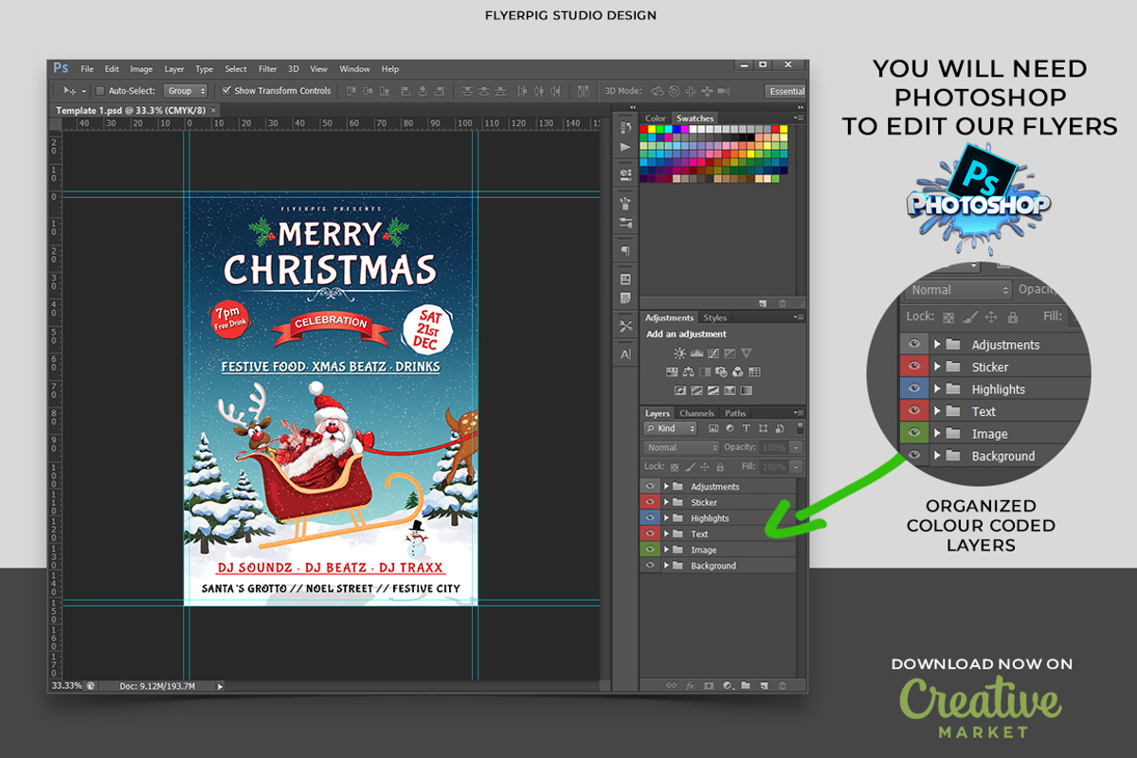
Task: Open the Auto-Select Group dropdown
Action: click(x=186, y=91)
